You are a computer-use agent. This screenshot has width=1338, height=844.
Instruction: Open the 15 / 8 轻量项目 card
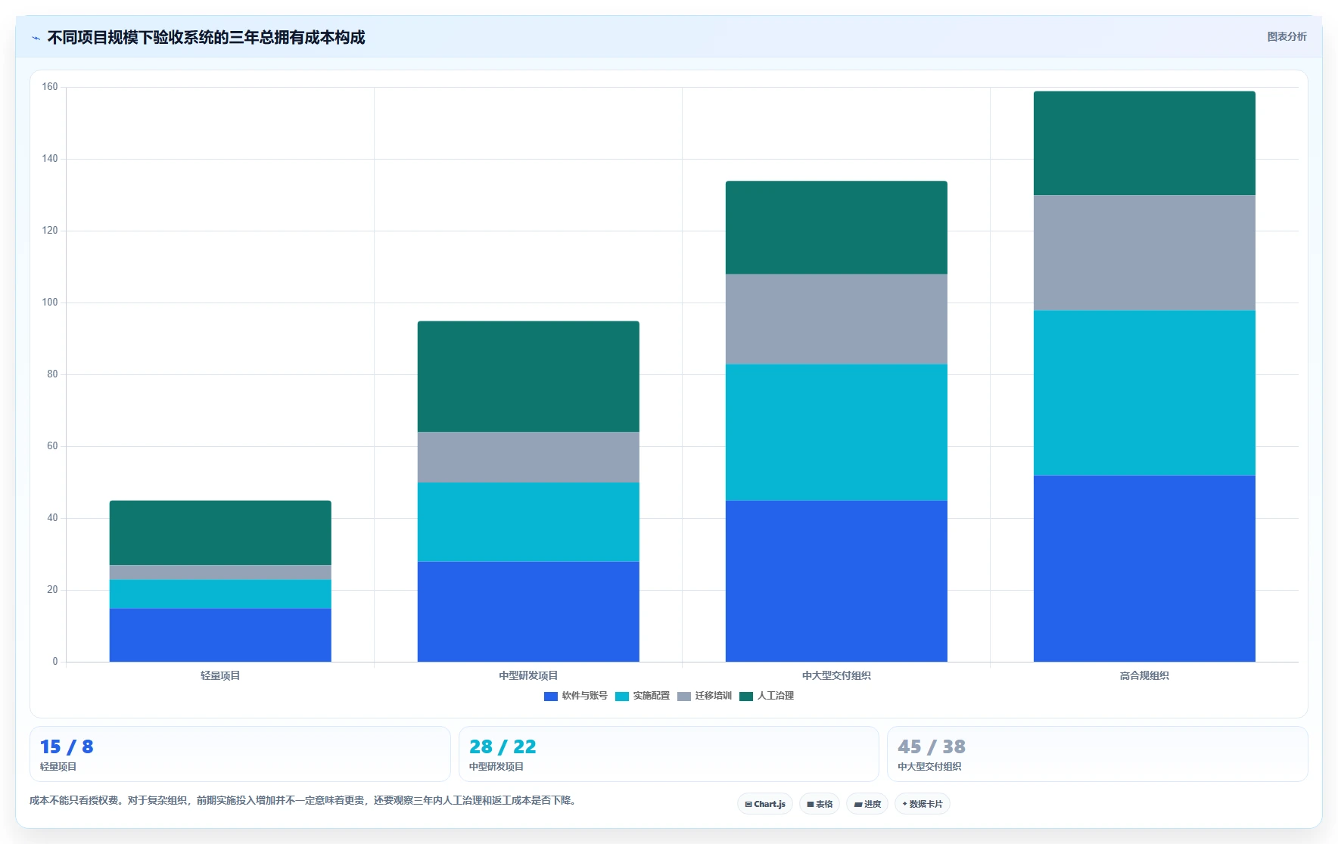coord(240,754)
